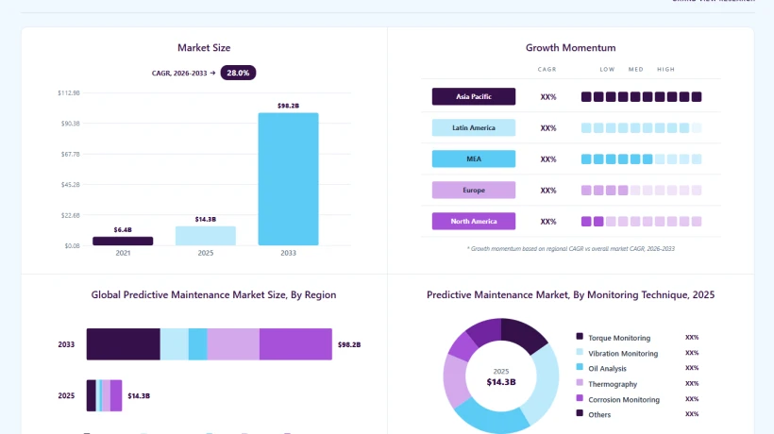Click the $22.6B y-axis label
Image resolution: width=774 pixels, height=434 pixels.
pos(70,215)
